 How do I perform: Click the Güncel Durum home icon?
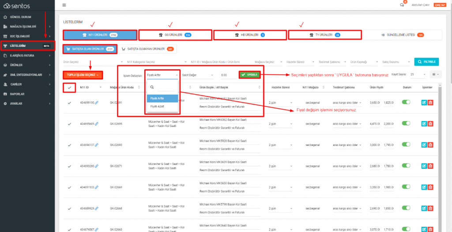(x=6, y=17)
